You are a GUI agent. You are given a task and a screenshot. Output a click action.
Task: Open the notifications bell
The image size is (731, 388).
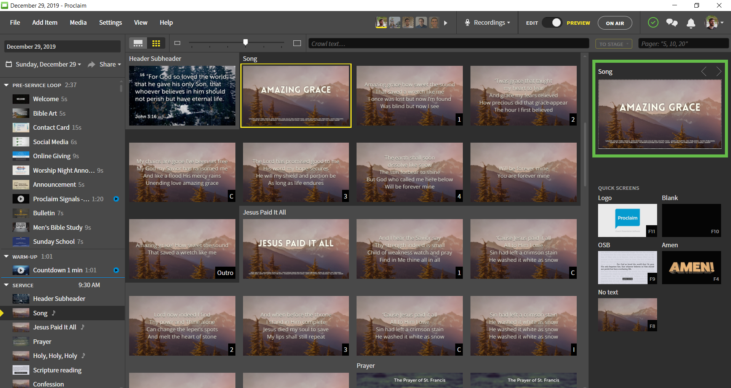point(691,23)
